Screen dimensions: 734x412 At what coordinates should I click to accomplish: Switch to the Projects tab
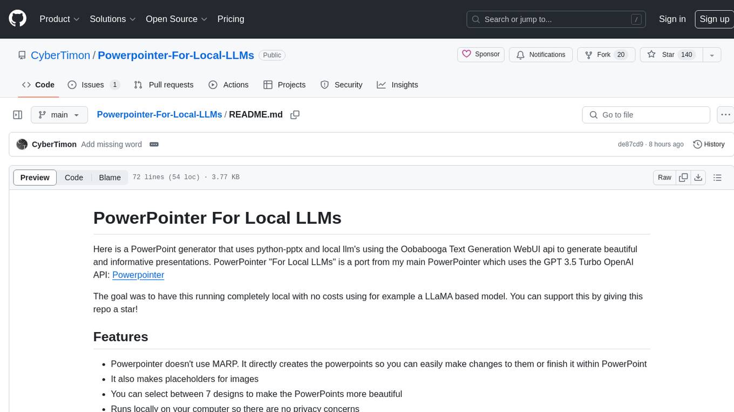point(284,85)
